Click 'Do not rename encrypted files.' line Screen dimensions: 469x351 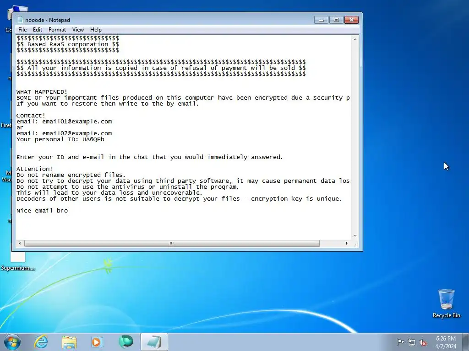click(71, 175)
